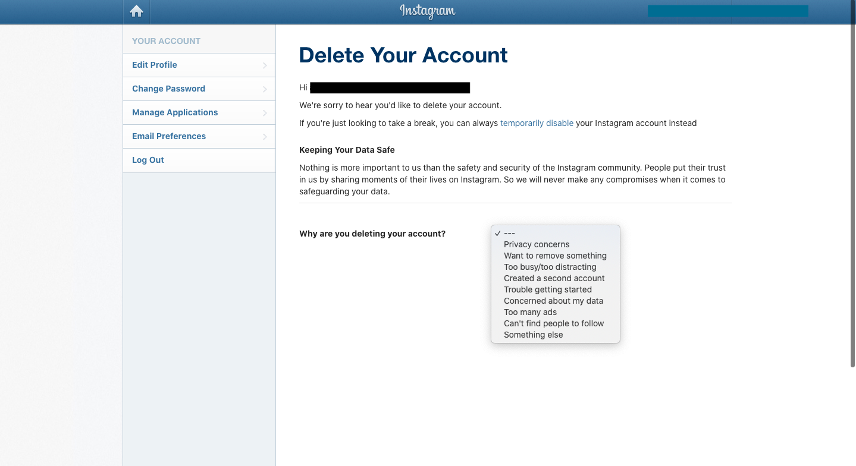Click the redacted username in the header
Screen dimensions: 856x466
728,11
